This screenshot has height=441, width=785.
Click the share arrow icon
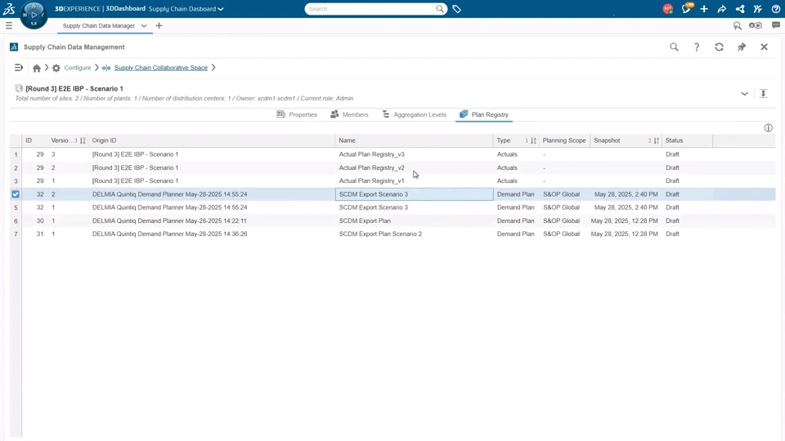[722, 8]
